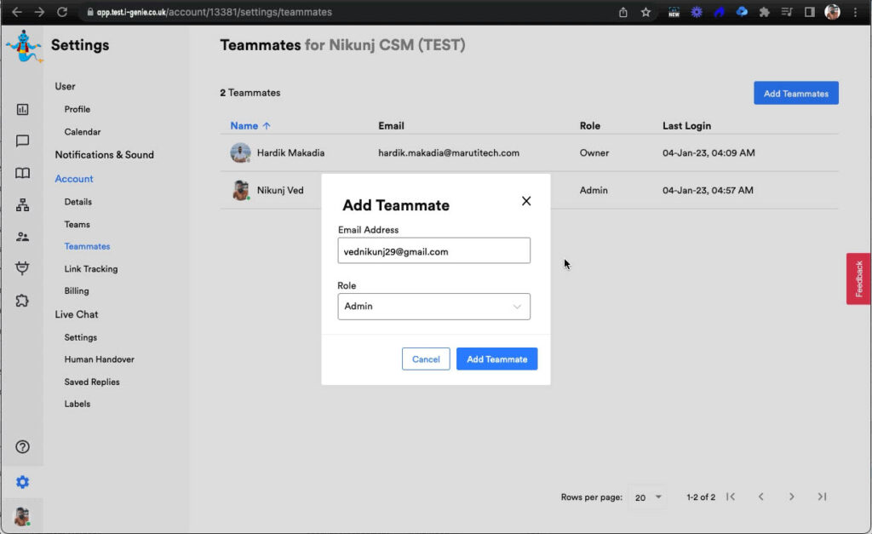The width and height of the screenshot is (872, 534).
Task: Click the dashboard chart icon in sidebar
Action: click(x=23, y=109)
